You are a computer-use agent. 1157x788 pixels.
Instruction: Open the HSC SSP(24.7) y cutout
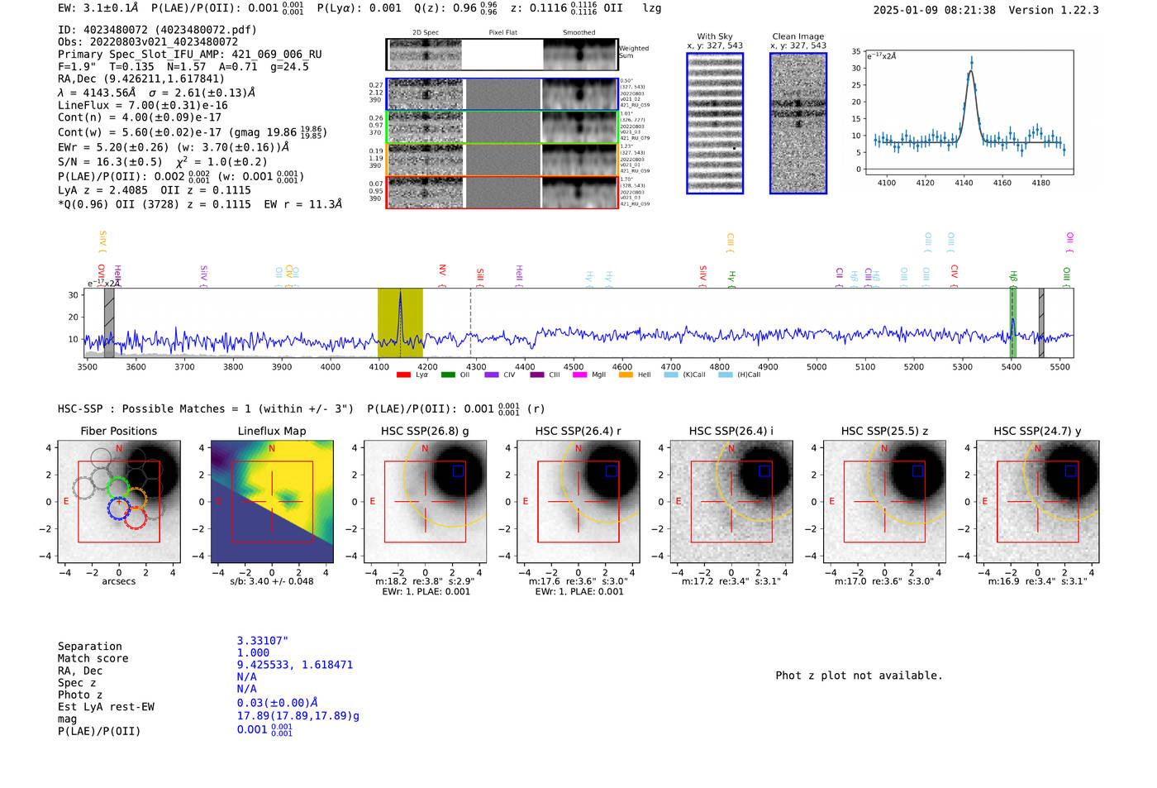point(1038,501)
